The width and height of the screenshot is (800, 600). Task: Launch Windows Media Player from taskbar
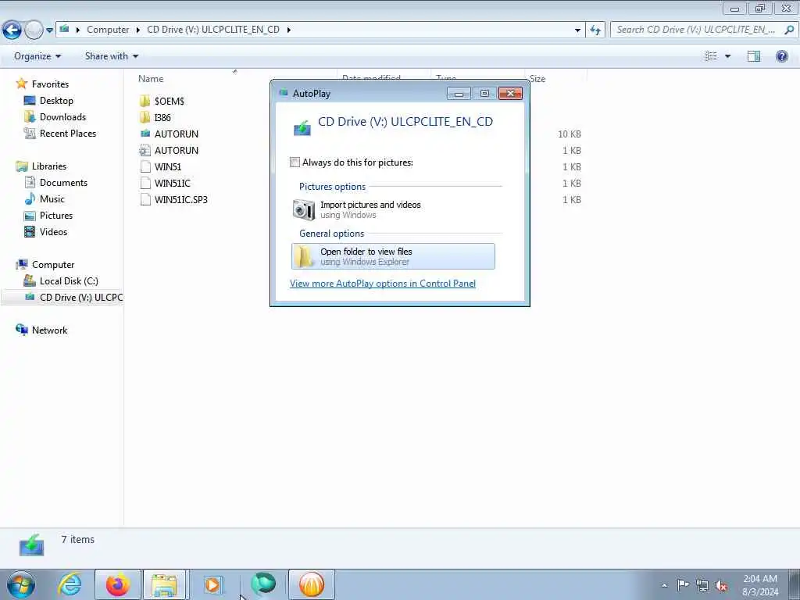213,584
